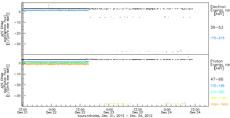Click the proton panel -20 y-axis label
Image resolution: width=230 pixels, height=118 pixels.
(18, 85)
